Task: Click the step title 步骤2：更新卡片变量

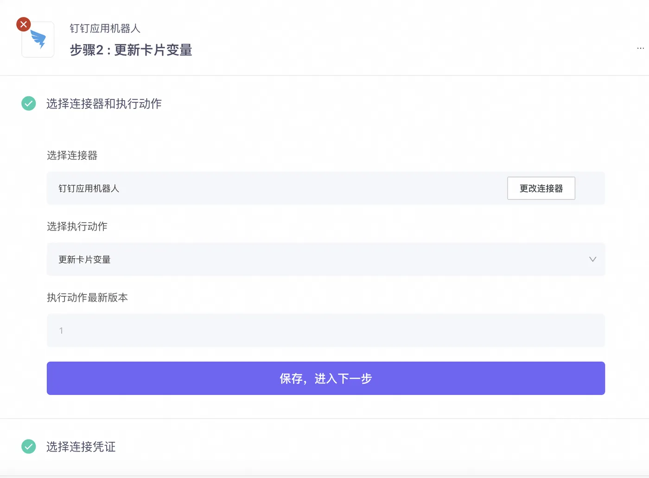Action: point(131,50)
